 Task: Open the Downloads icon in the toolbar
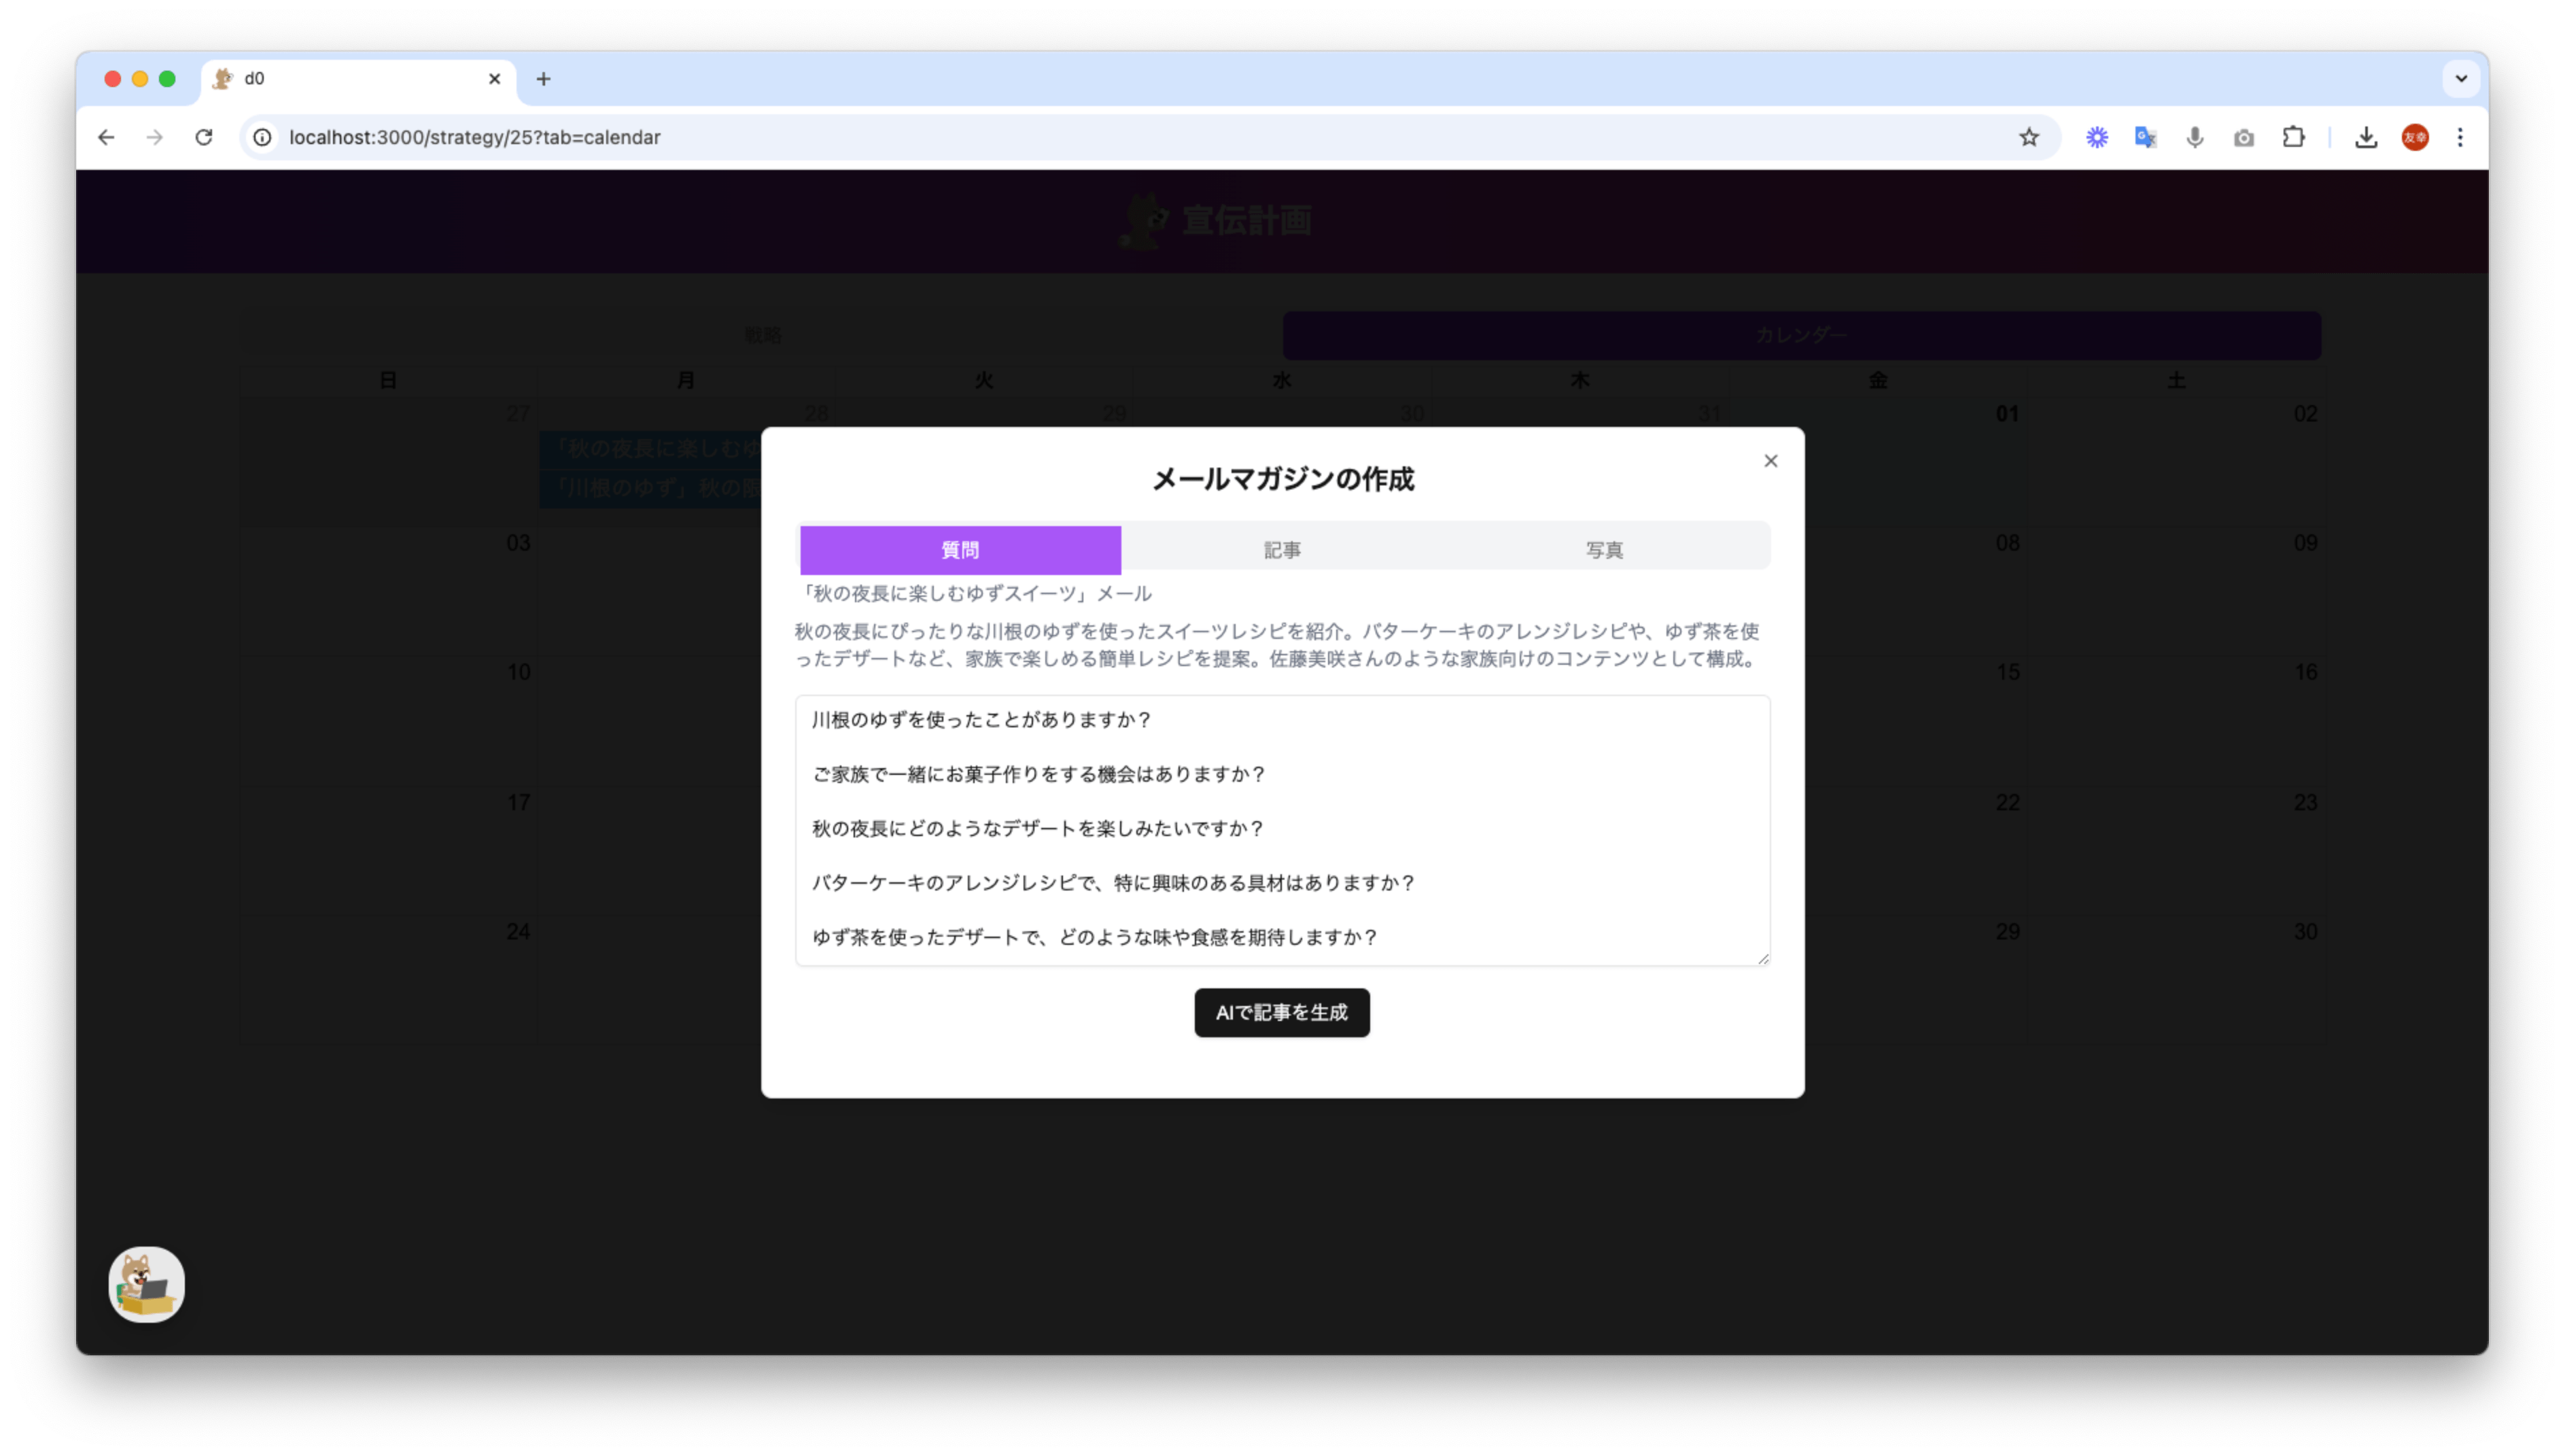2365,137
